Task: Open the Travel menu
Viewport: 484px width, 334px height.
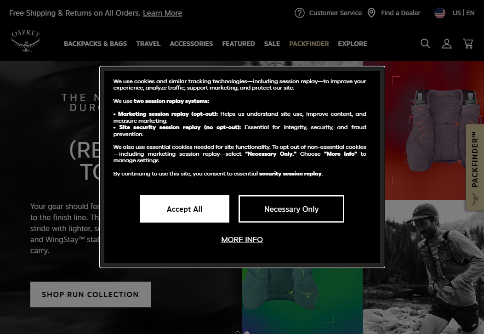Action: [x=148, y=44]
